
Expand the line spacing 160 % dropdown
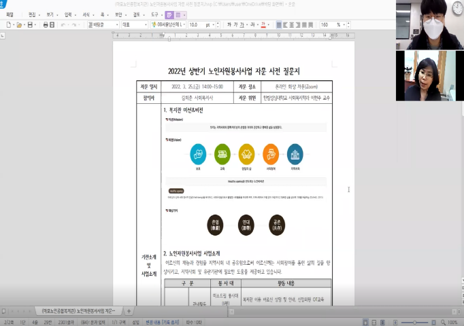[x=344, y=25]
